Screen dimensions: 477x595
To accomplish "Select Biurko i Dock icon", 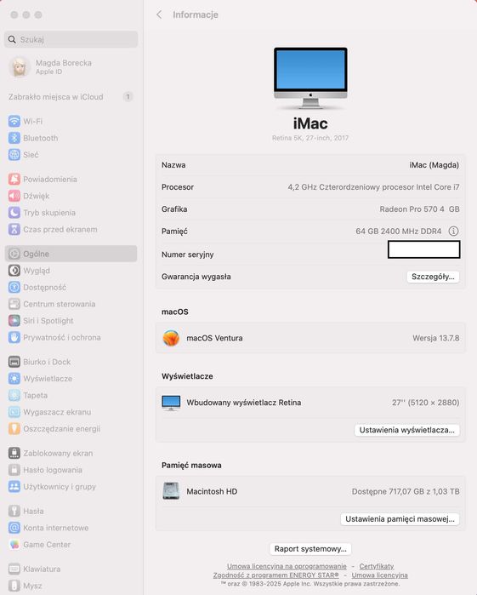I will pyautogui.click(x=14, y=362).
